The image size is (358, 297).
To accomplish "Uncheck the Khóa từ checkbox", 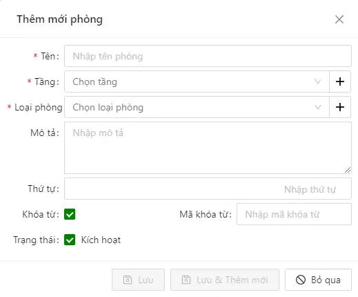I will pyautogui.click(x=70, y=214).
